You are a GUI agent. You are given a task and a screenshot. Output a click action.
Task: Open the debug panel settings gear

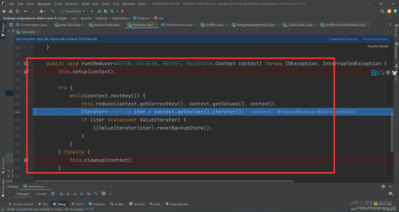(383, 186)
